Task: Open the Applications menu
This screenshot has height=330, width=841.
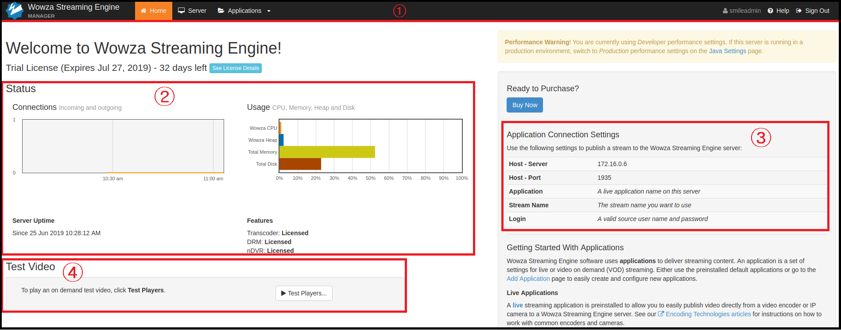Action: coord(244,11)
